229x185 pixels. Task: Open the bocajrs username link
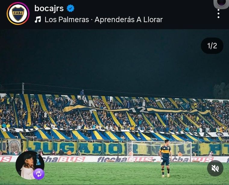click(49, 8)
